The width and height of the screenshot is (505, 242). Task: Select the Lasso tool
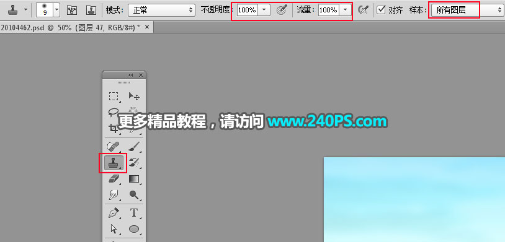pyautogui.click(x=114, y=113)
